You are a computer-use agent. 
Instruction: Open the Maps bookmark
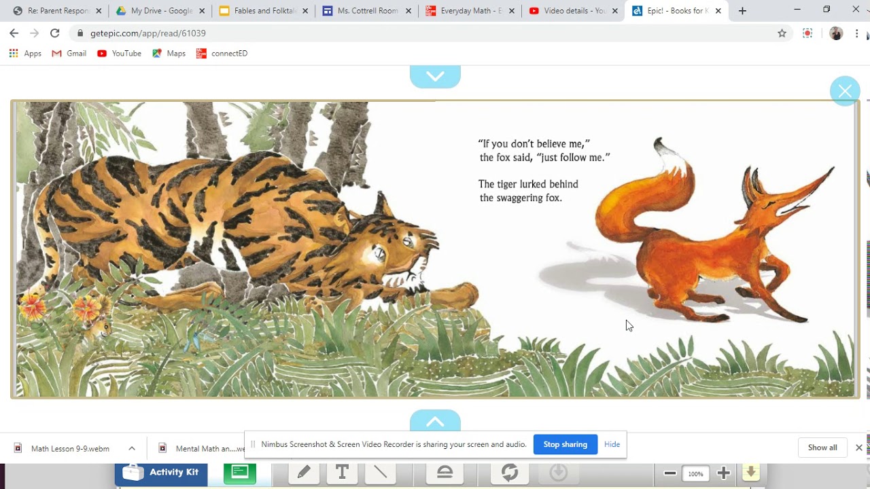[x=169, y=53]
